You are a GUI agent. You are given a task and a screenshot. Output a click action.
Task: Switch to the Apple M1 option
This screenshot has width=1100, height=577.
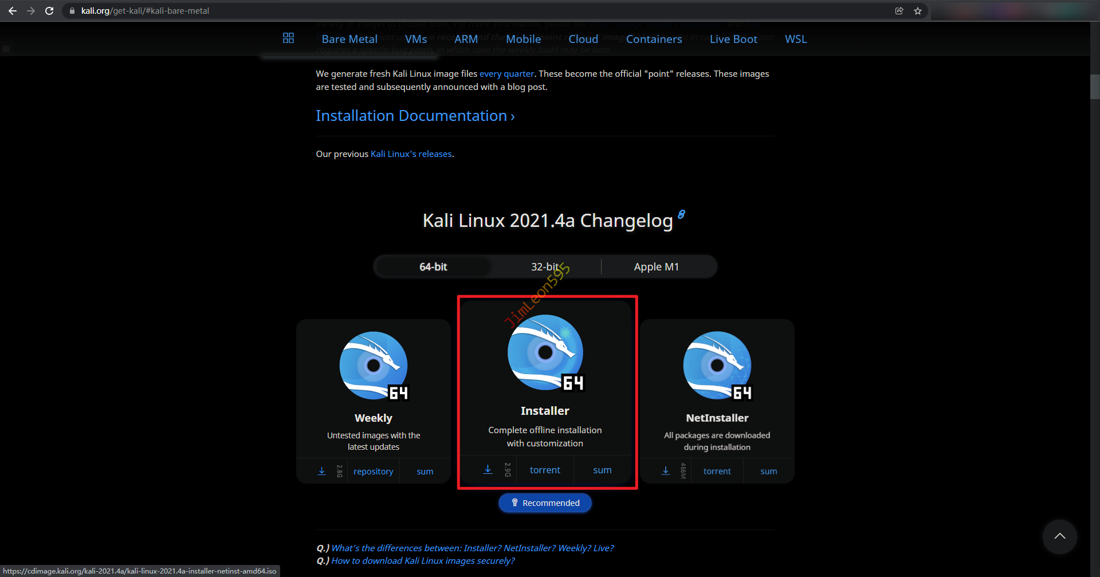point(656,267)
